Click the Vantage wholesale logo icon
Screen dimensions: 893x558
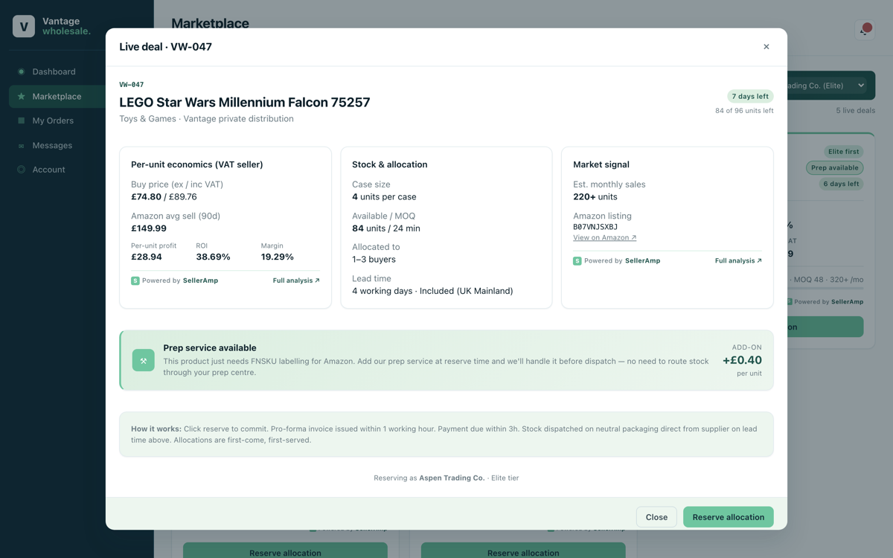[x=24, y=26]
